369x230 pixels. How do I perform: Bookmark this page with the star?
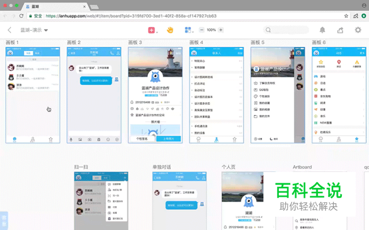346,16
